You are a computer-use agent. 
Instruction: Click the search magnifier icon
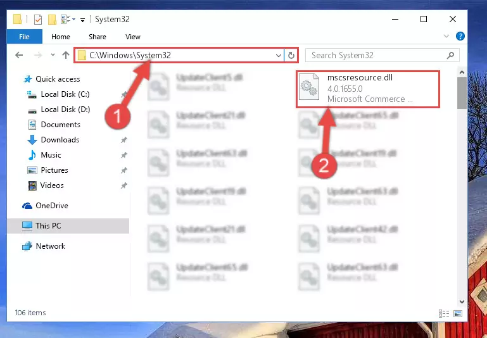click(450, 55)
